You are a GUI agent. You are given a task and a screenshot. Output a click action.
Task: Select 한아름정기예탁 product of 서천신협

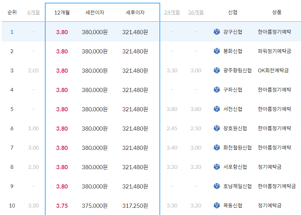coord(274,109)
